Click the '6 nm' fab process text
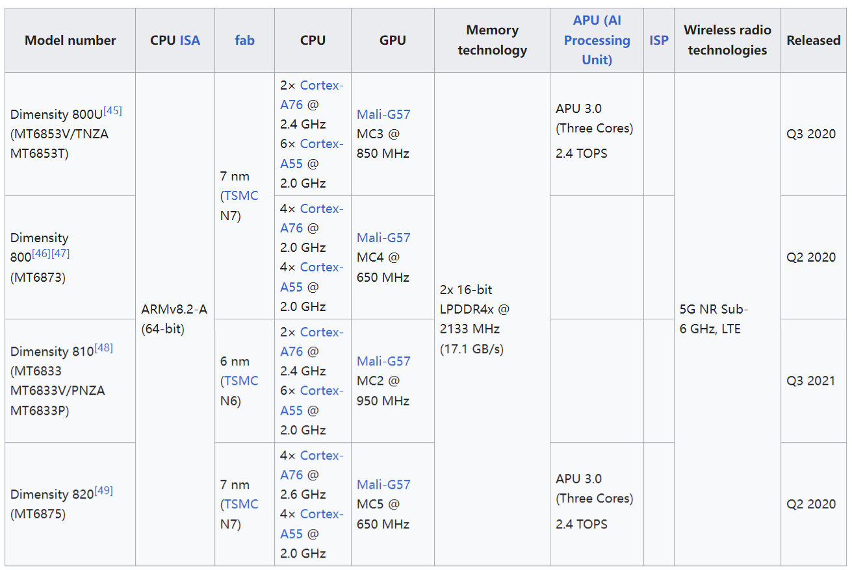Image resolution: width=852 pixels, height=570 pixels. coord(235,362)
